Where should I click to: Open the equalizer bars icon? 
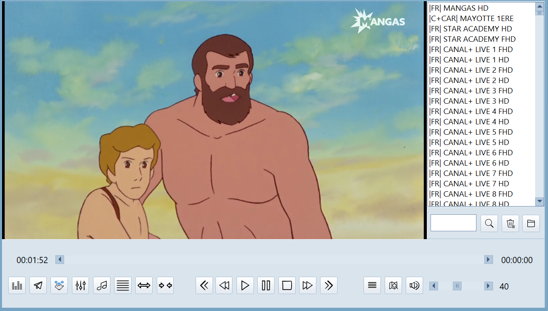(x=17, y=285)
